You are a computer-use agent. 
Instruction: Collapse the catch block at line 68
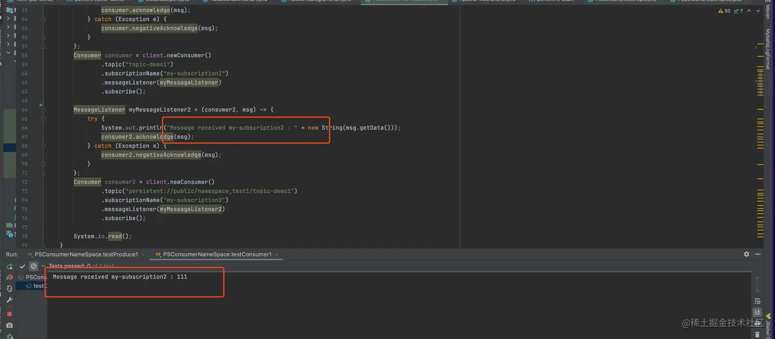point(43,146)
